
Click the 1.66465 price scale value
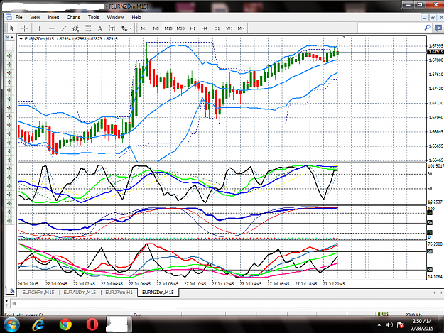pyautogui.click(x=435, y=160)
